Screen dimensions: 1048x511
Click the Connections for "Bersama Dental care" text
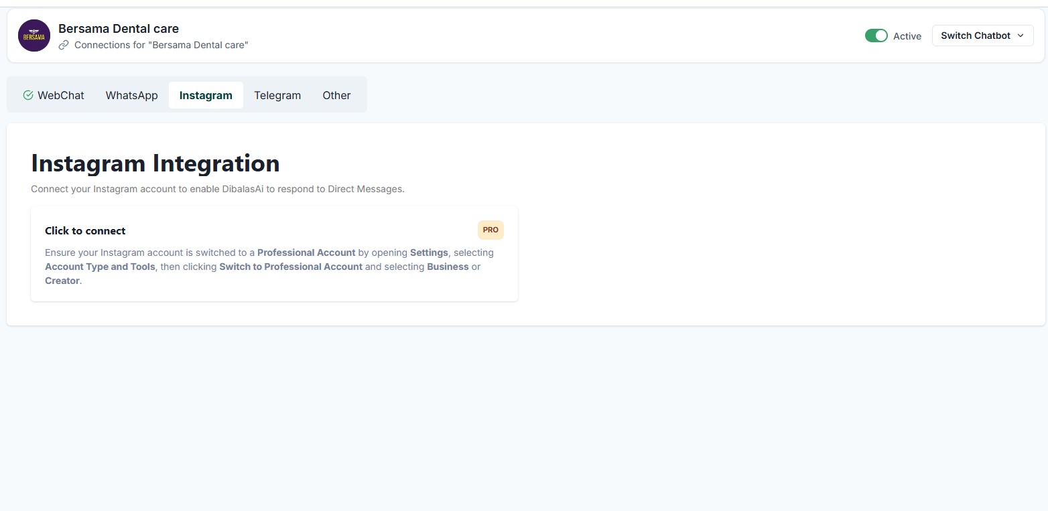click(x=161, y=45)
